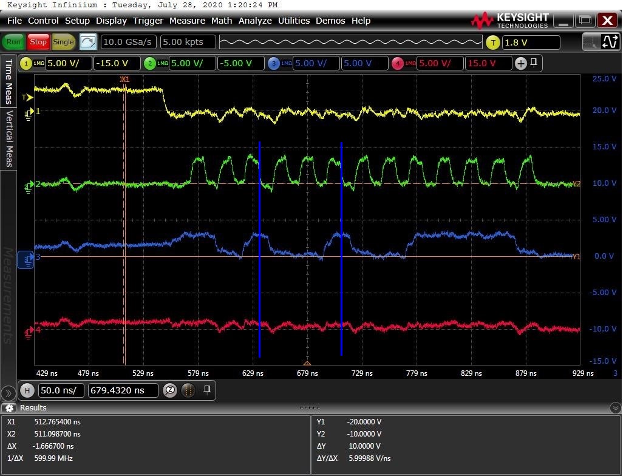
Task: Click the pin icon in horizontal bar
Action: coord(207,390)
